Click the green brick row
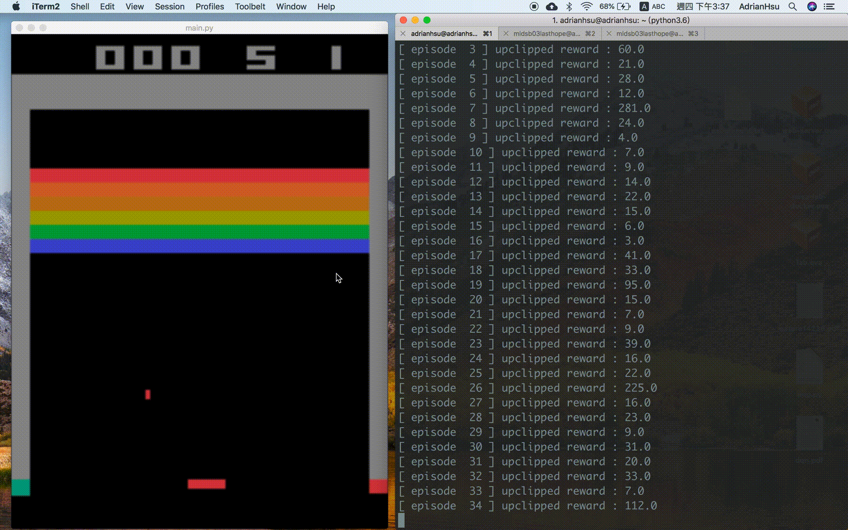 199,232
